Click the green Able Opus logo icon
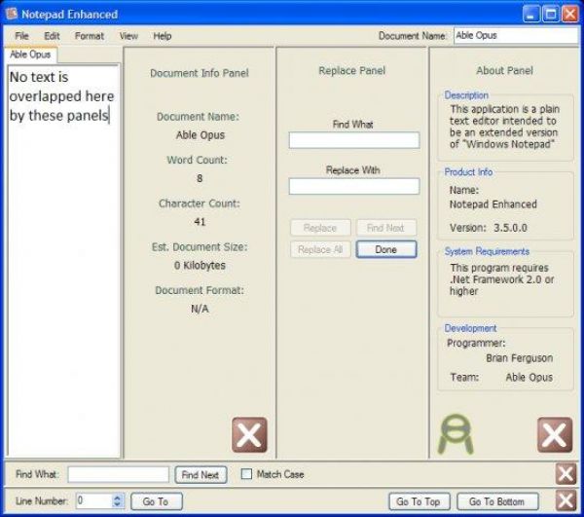 click(x=456, y=434)
